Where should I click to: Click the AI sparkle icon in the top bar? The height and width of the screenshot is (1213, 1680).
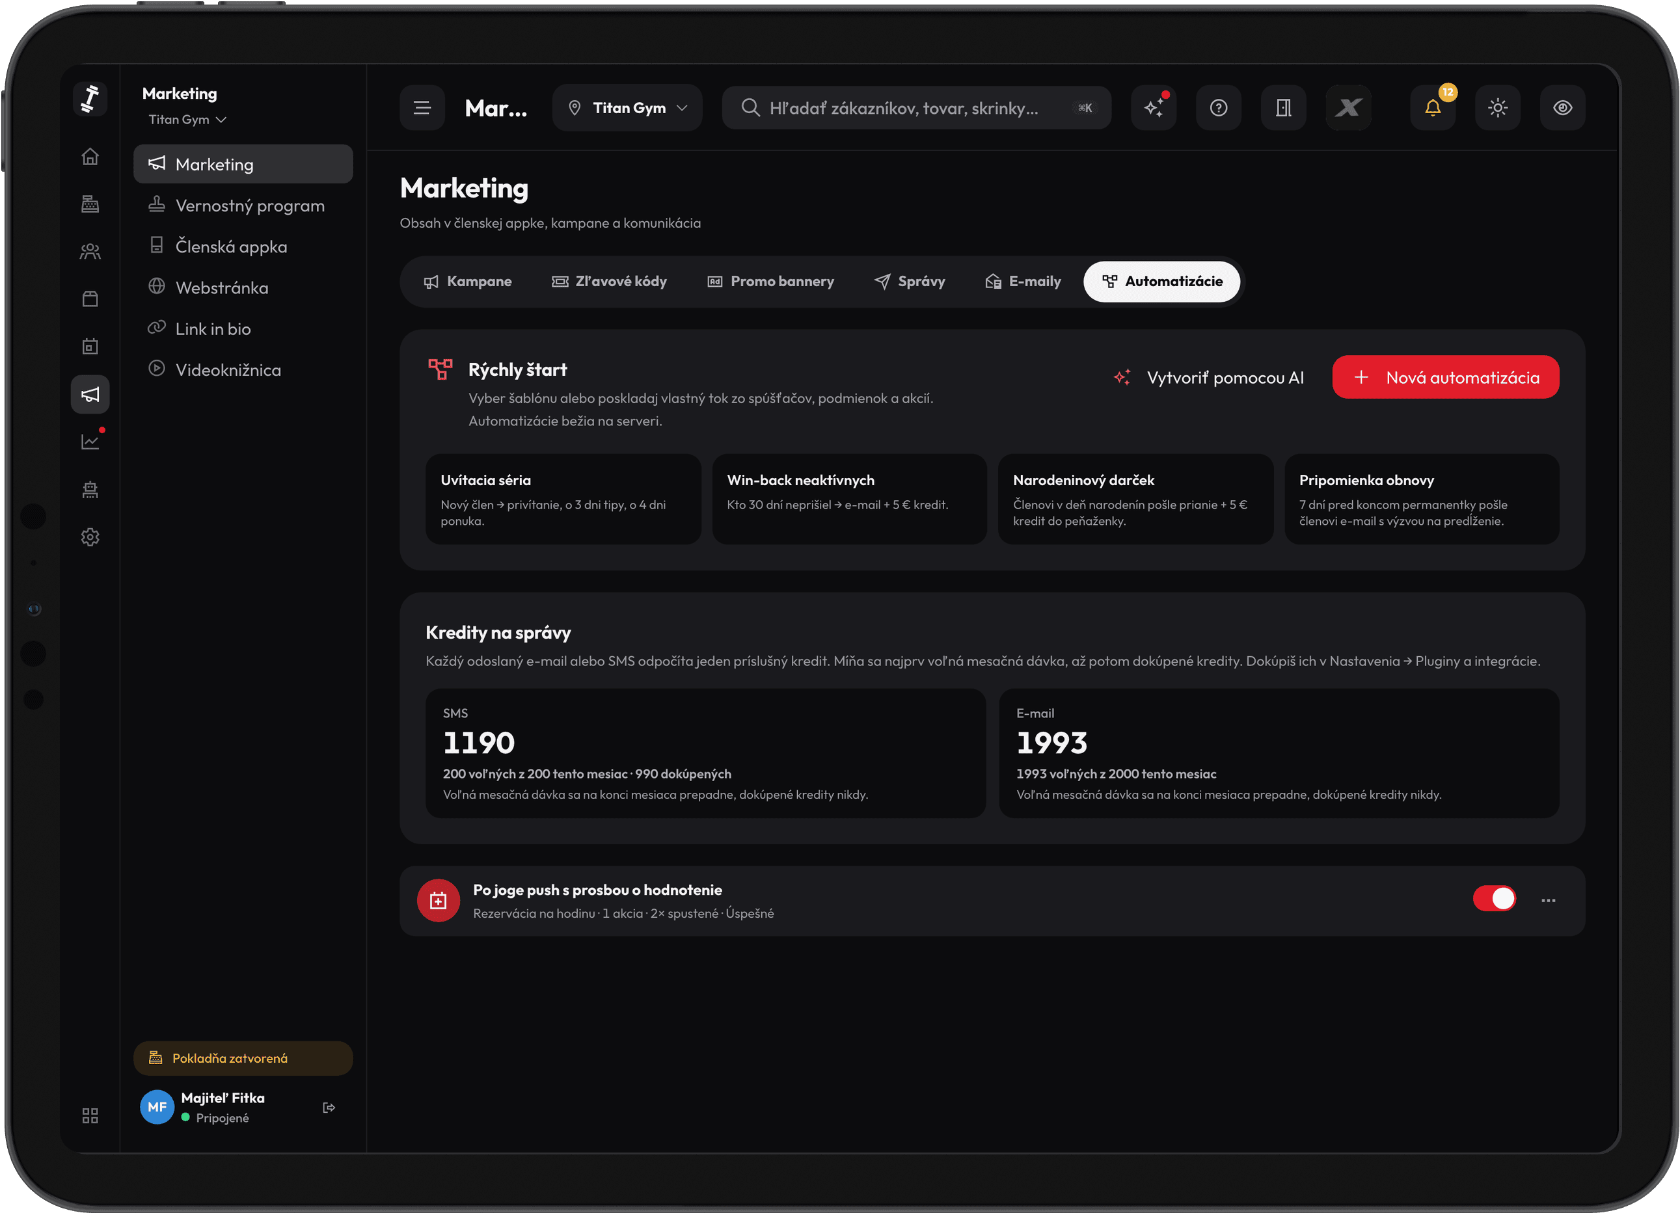click(1154, 108)
